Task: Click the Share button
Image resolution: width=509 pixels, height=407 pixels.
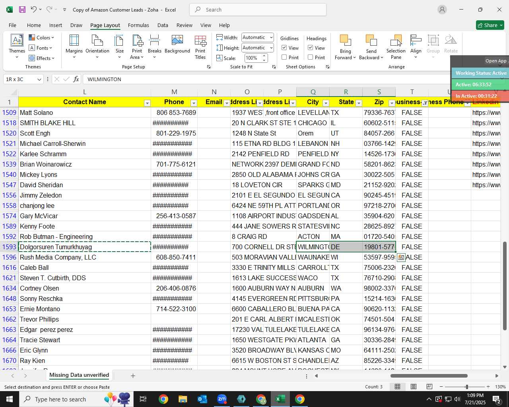Action: (490, 25)
